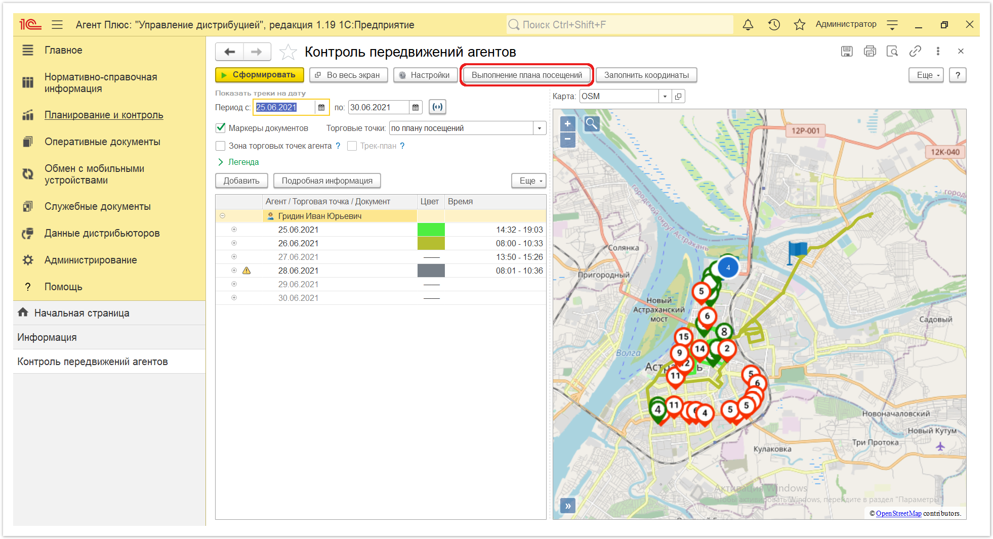Click the period selection (••) button
Screen dimensions: 993x539
point(437,107)
